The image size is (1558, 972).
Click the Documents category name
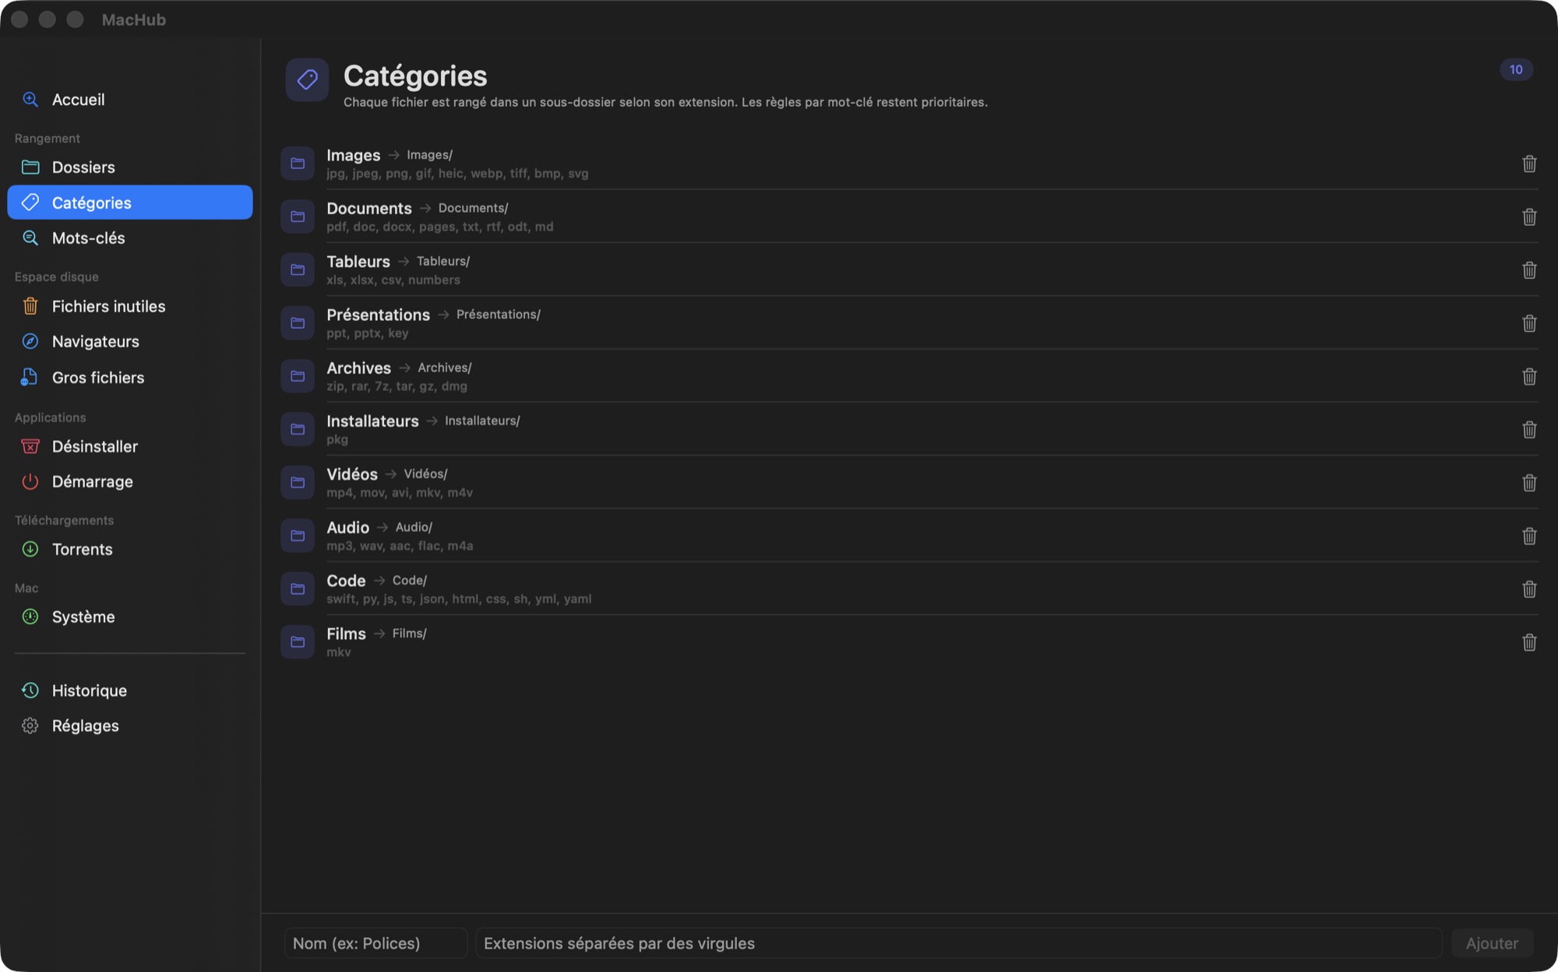[369, 208]
